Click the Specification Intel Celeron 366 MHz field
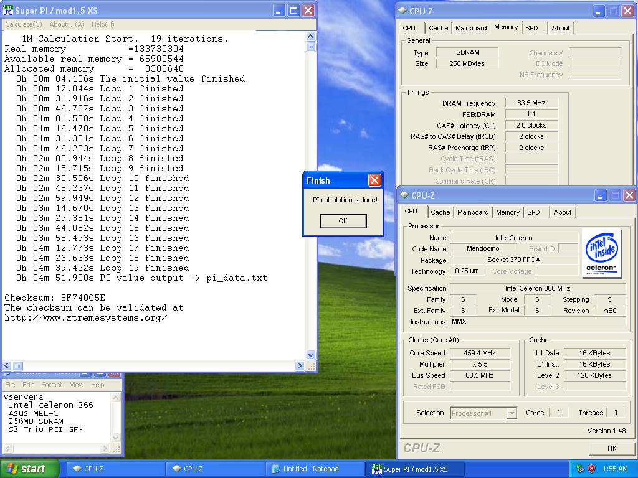638x478 pixels. [x=538, y=288]
